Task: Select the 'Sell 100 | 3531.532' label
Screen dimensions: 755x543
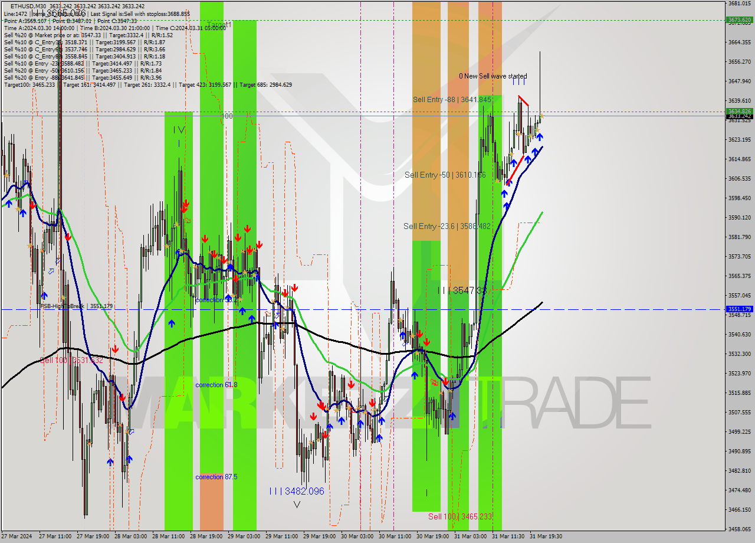Action: (x=71, y=360)
